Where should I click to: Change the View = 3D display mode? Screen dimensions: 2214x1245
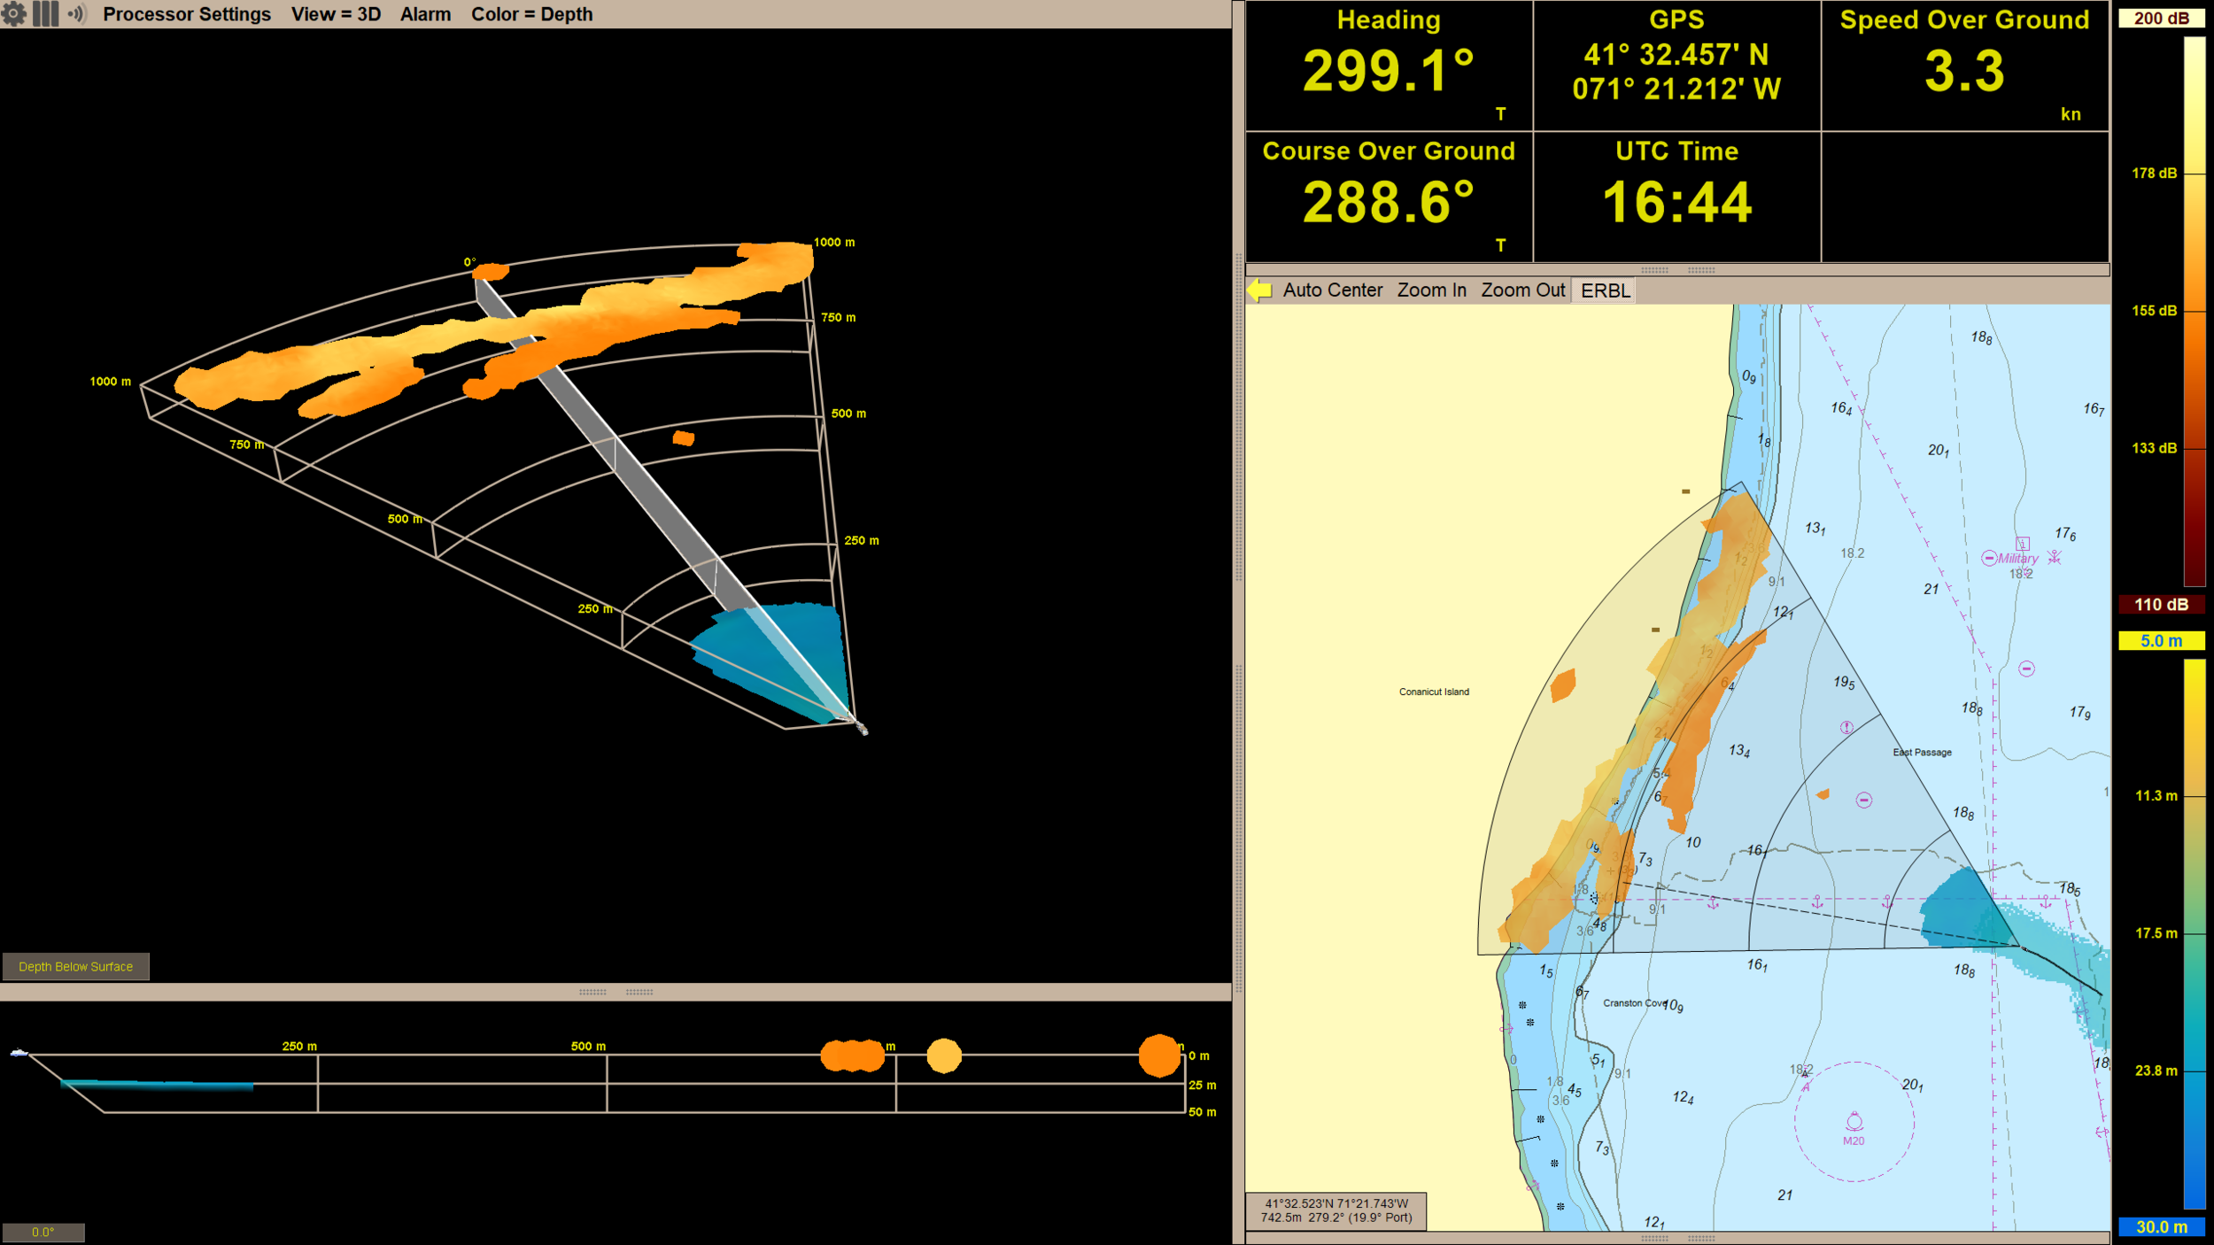coord(337,14)
